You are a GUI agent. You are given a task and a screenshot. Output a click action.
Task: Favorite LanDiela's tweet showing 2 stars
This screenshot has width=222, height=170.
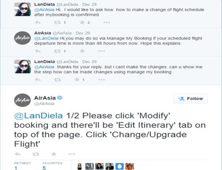click(x=82, y=23)
